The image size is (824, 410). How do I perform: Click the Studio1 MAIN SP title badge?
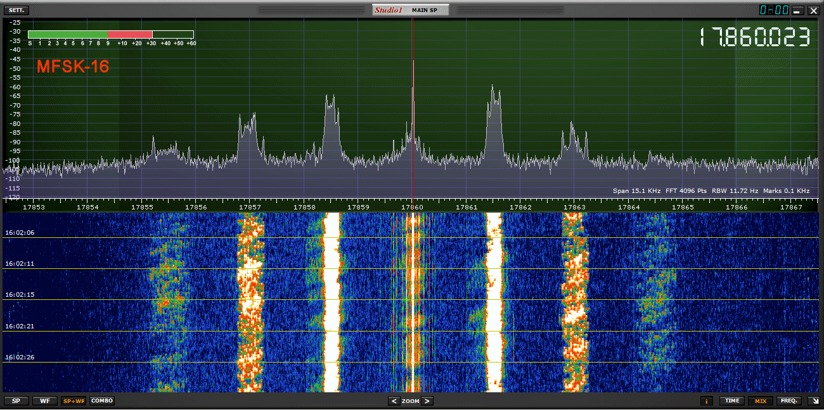pyautogui.click(x=410, y=10)
